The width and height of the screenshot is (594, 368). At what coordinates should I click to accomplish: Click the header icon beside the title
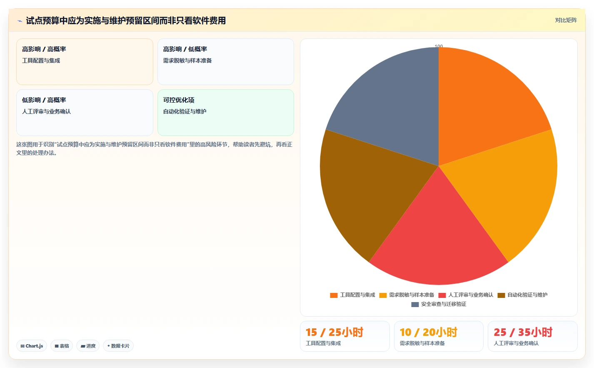click(20, 20)
